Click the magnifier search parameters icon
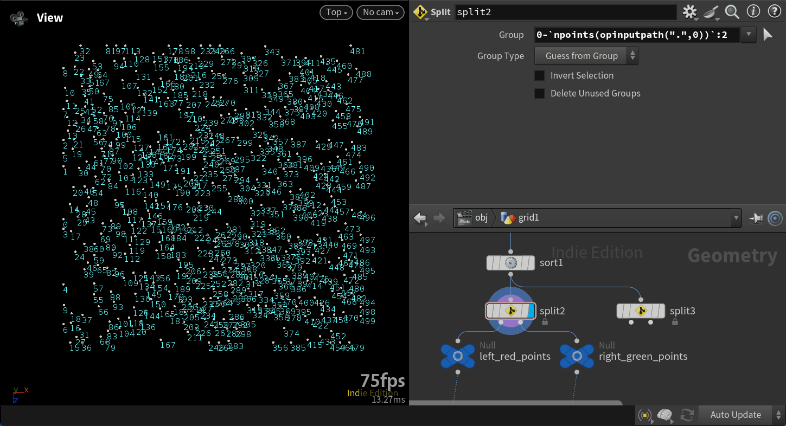This screenshot has height=426, width=786. (732, 12)
